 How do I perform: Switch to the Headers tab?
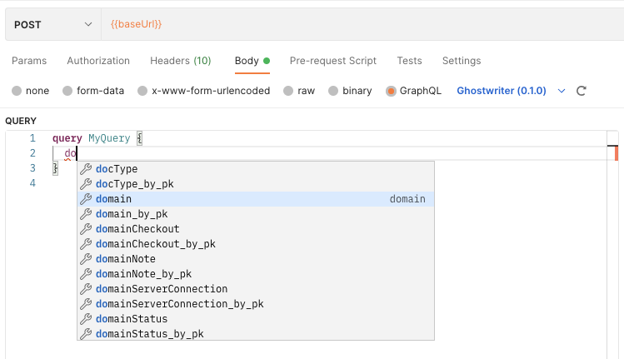[x=180, y=61]
